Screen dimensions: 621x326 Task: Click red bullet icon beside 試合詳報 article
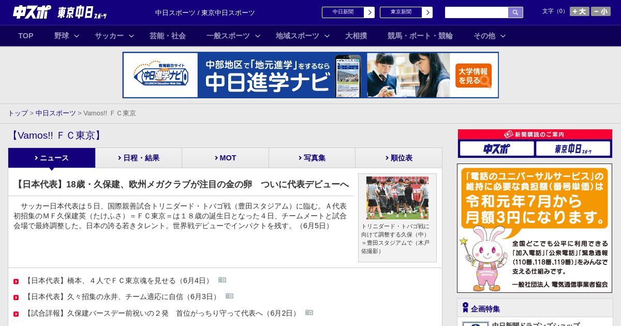coord(16,314)
